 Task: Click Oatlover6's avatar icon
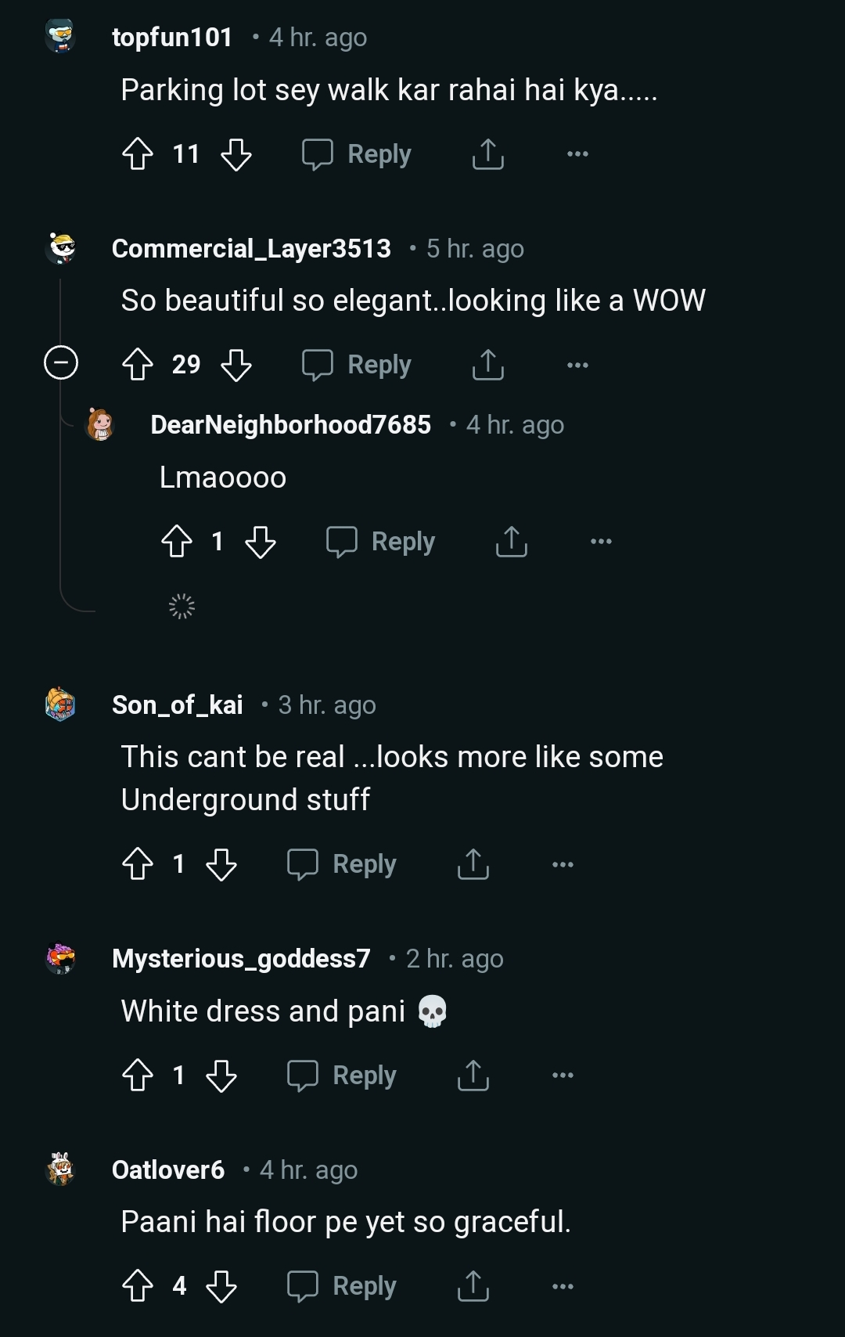(61, 1169)
